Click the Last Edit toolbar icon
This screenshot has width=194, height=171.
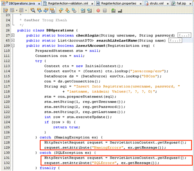tap(6, 10)
